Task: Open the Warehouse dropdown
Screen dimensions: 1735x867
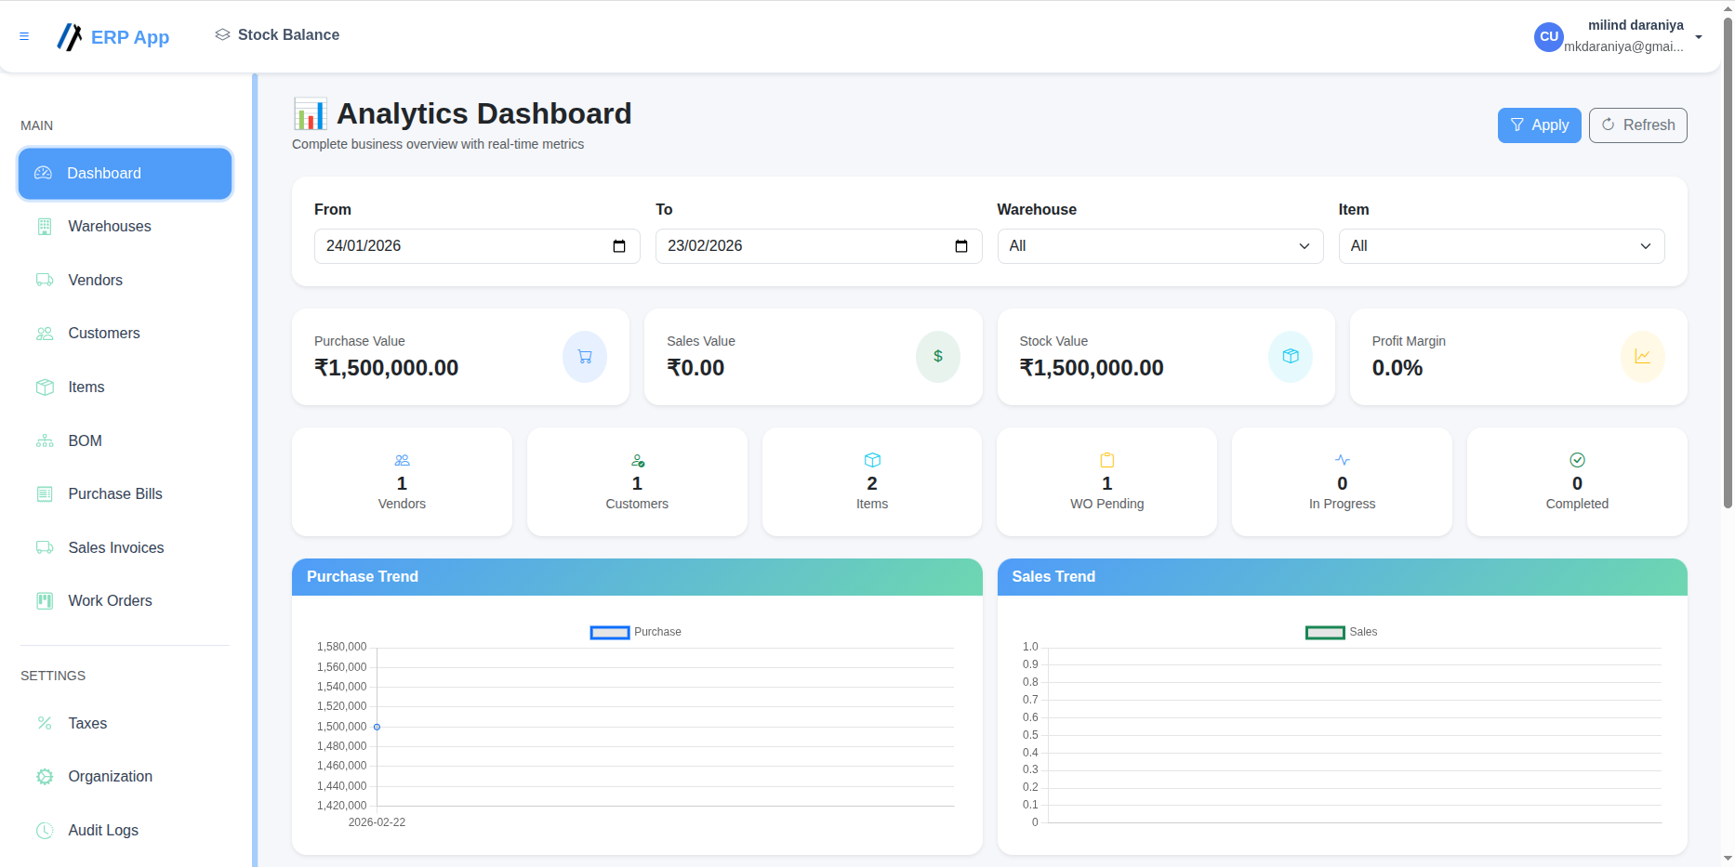Action: (x=1159, y=245)
